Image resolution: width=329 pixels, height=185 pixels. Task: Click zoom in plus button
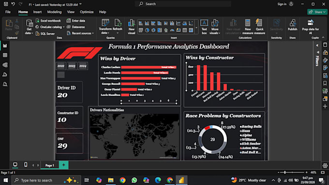(307, 172)
